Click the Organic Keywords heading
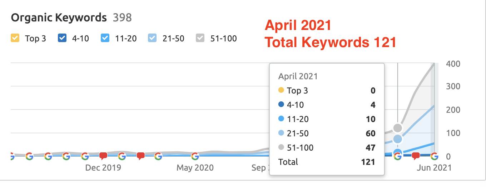 59,17
